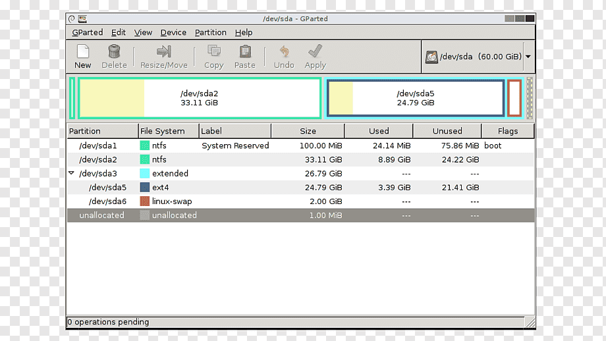Viewport: 606px width, 341px height.
Task: Click the Delete partition trash icon
Action: (x=114, y=51)
